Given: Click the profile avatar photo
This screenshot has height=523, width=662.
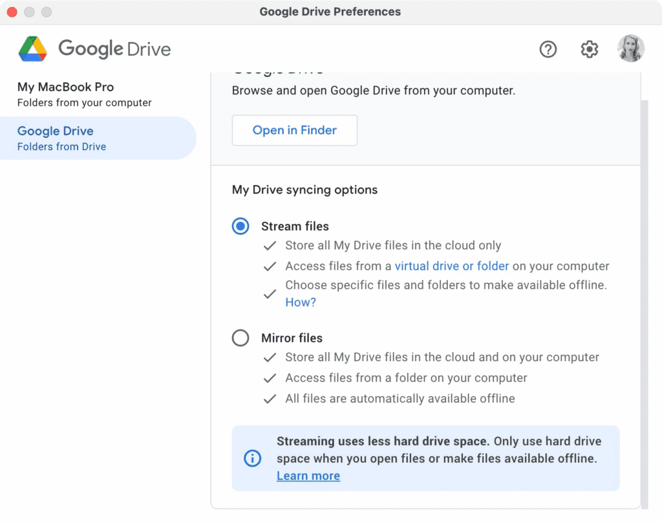Looking at the screenshot, I should (x=630, y=49).
